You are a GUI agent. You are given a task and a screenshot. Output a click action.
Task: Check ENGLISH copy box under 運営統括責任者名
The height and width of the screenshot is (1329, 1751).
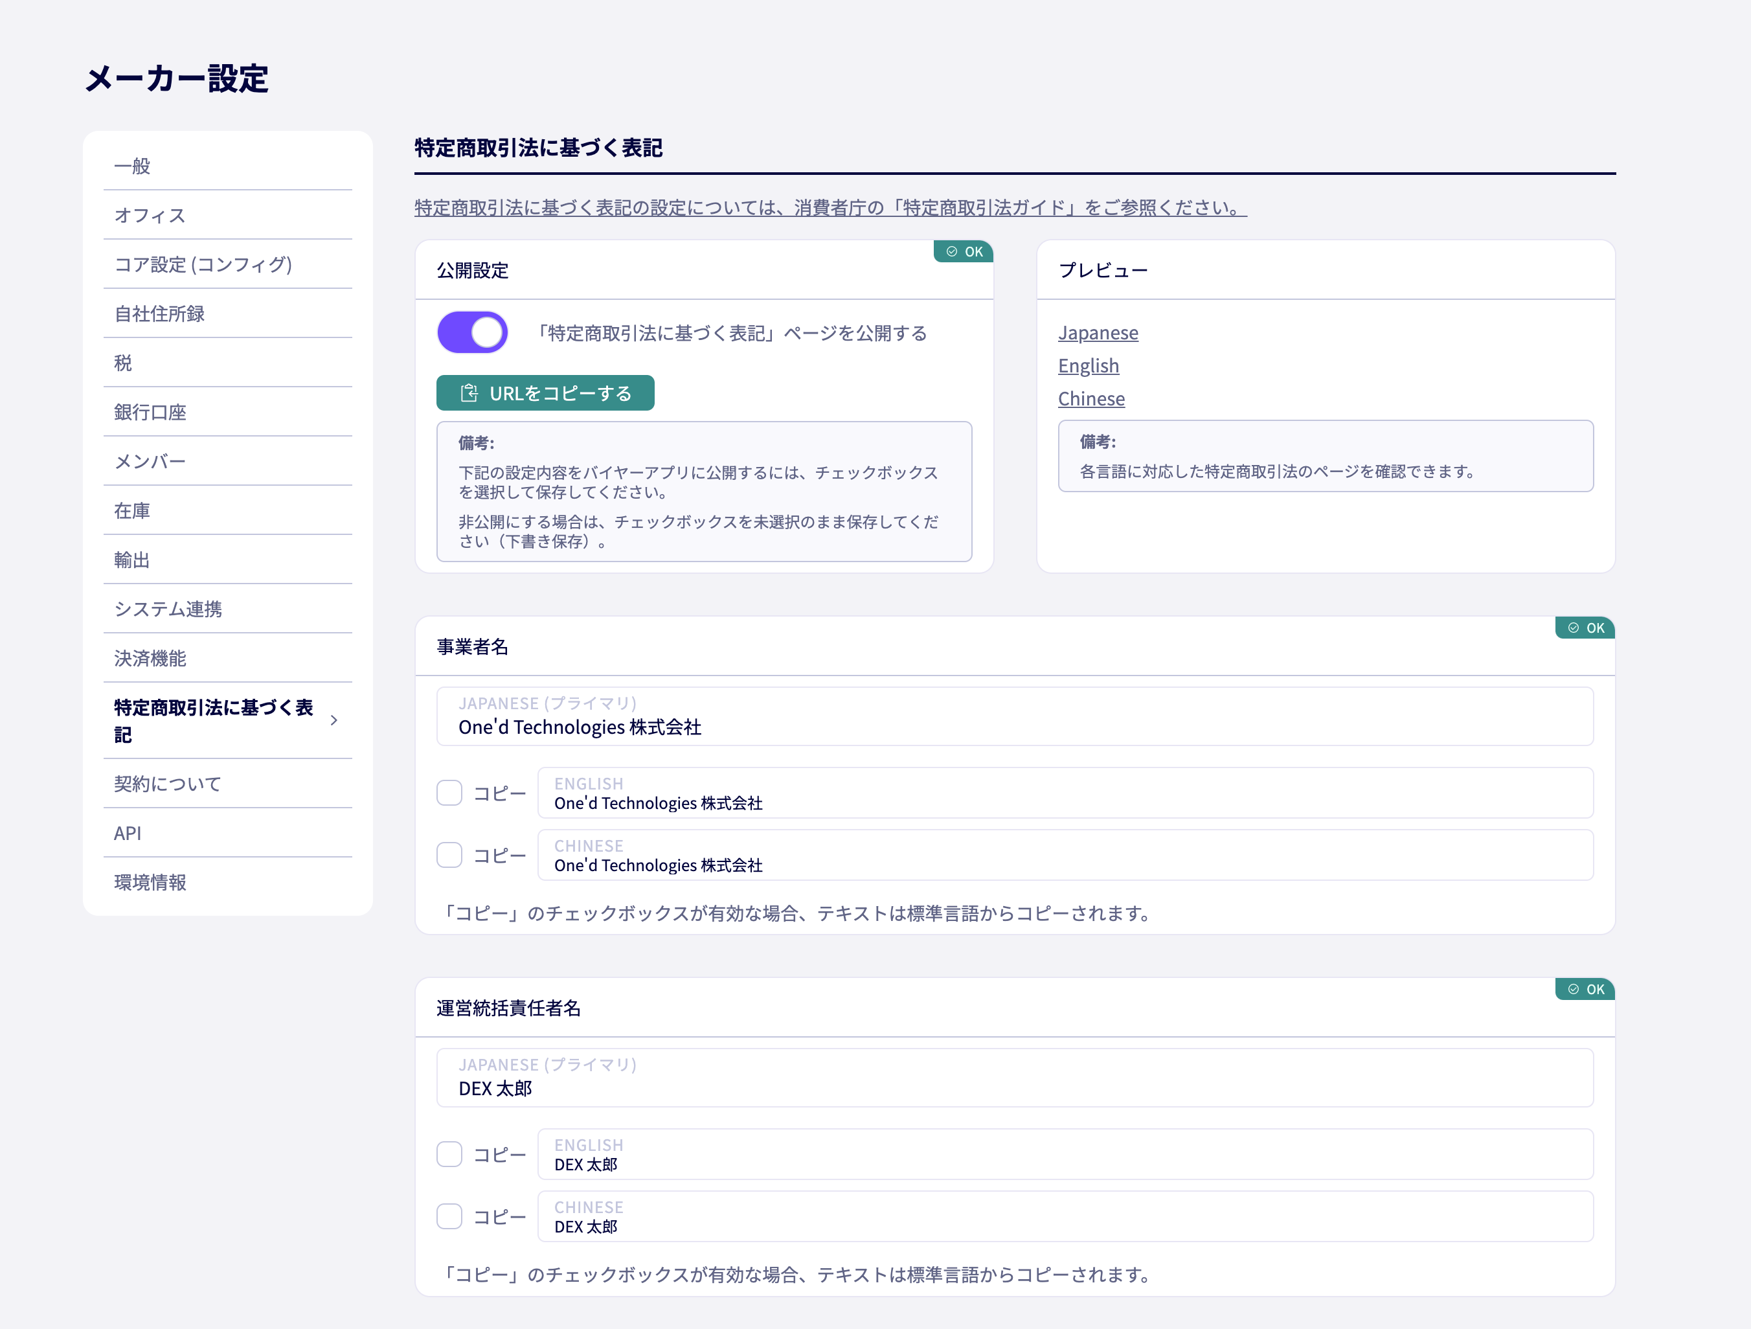[x=449, y=1154]
